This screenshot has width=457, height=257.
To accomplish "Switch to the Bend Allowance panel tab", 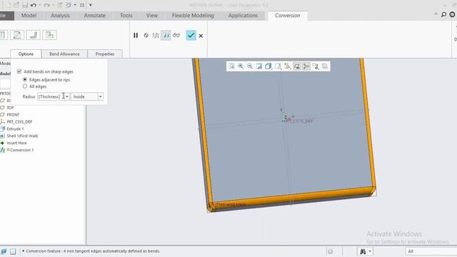I will pos(64,54).
